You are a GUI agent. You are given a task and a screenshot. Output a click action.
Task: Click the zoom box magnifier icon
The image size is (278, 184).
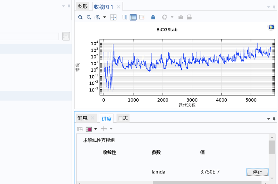(97, 17)
